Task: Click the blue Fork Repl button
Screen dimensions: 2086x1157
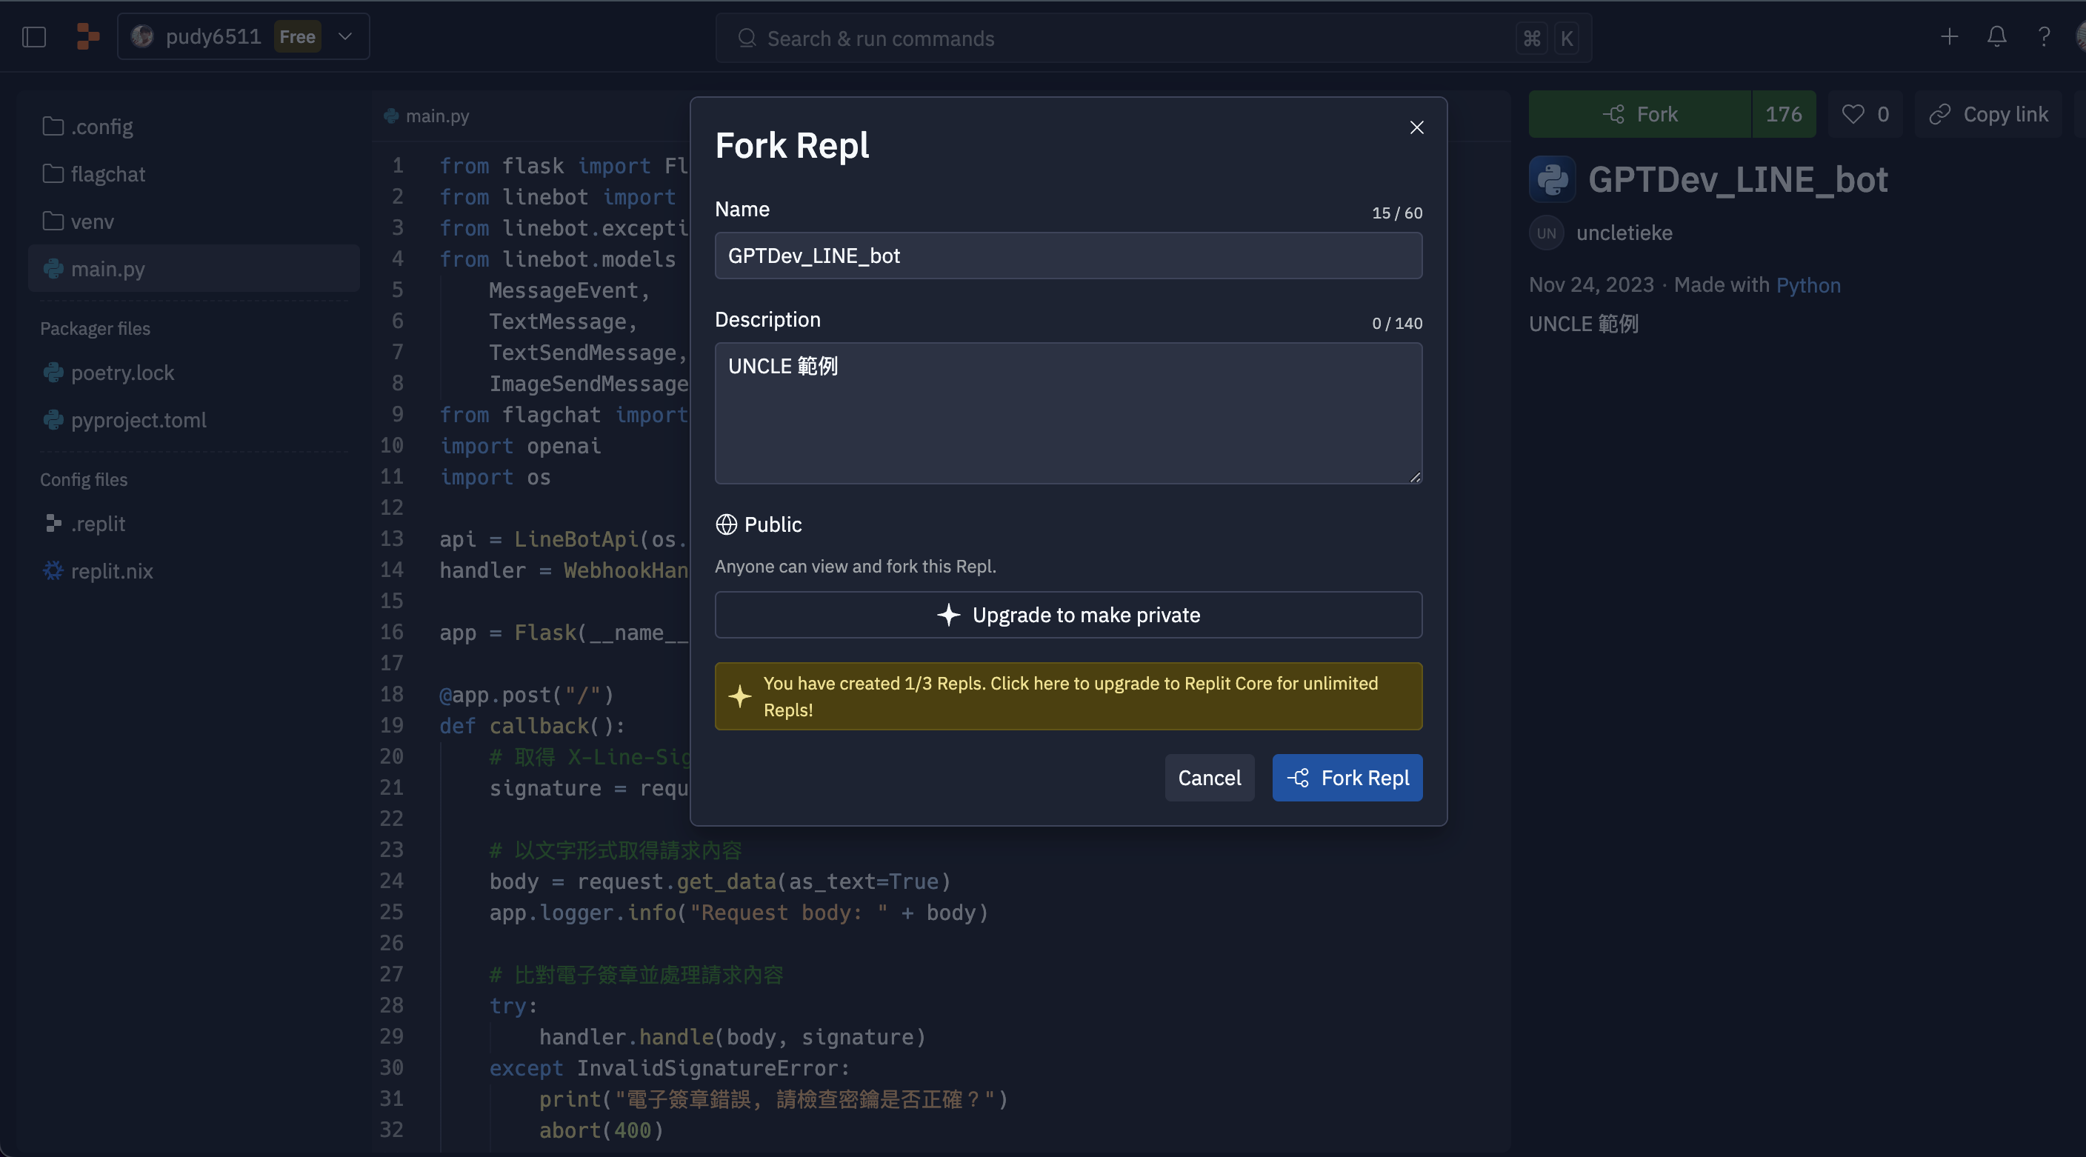Action: (1347, 777)
